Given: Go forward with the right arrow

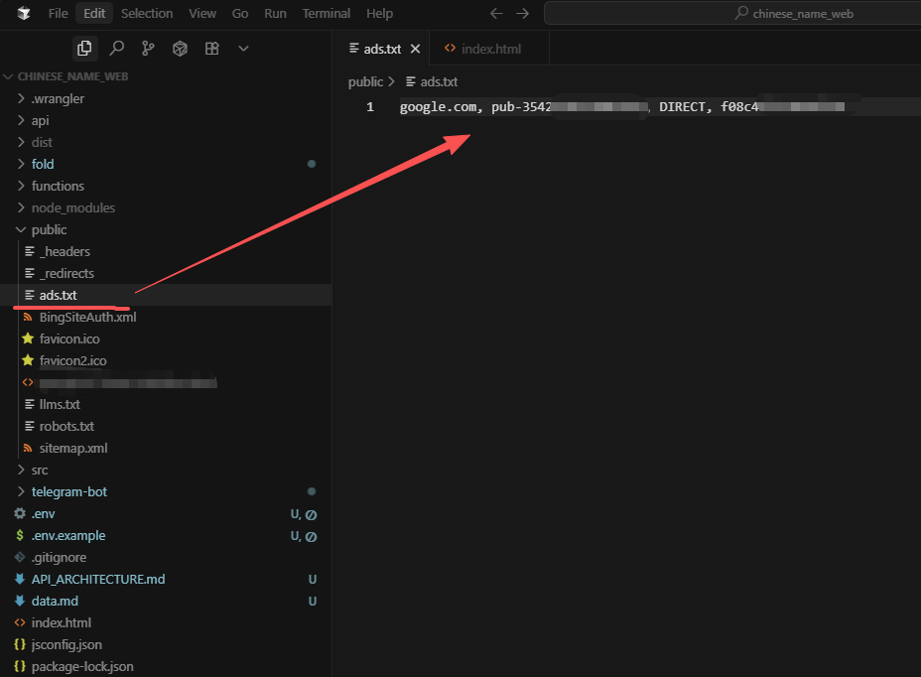Looking at the screenshot, I should (x=523, y=13).
